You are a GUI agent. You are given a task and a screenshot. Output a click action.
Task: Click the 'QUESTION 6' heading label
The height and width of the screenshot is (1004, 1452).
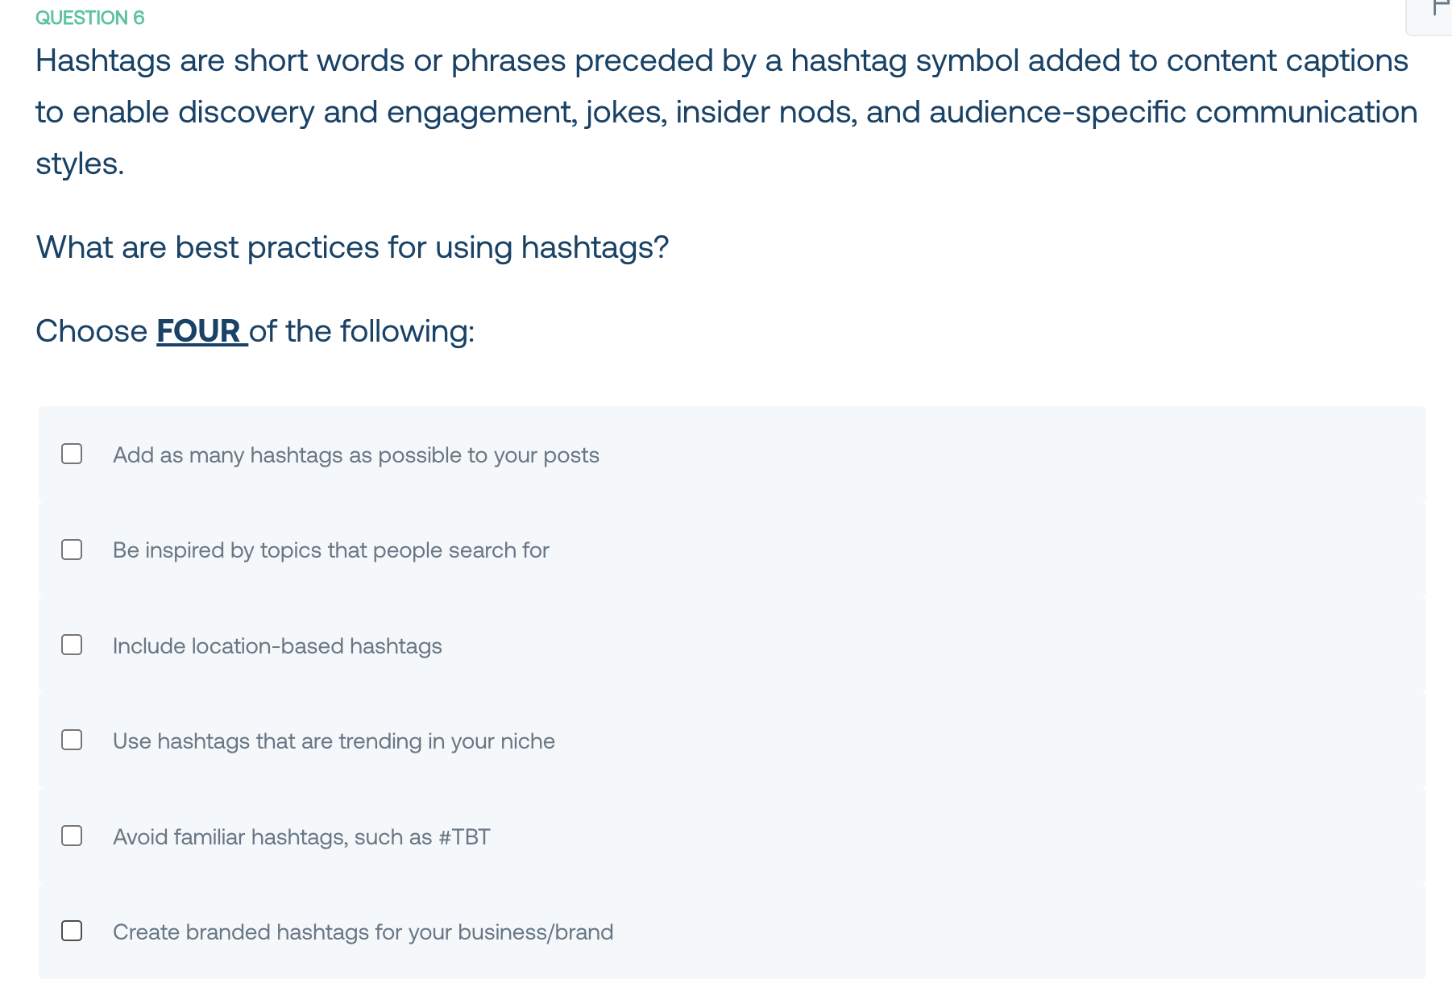[x=90, y=18]
